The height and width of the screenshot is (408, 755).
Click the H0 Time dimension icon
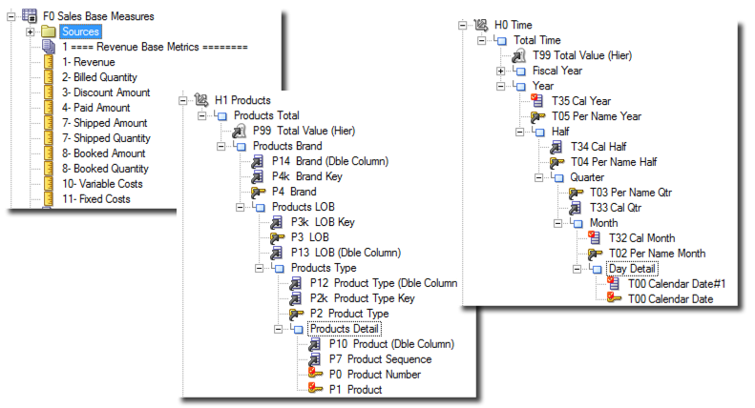[484, 25]
